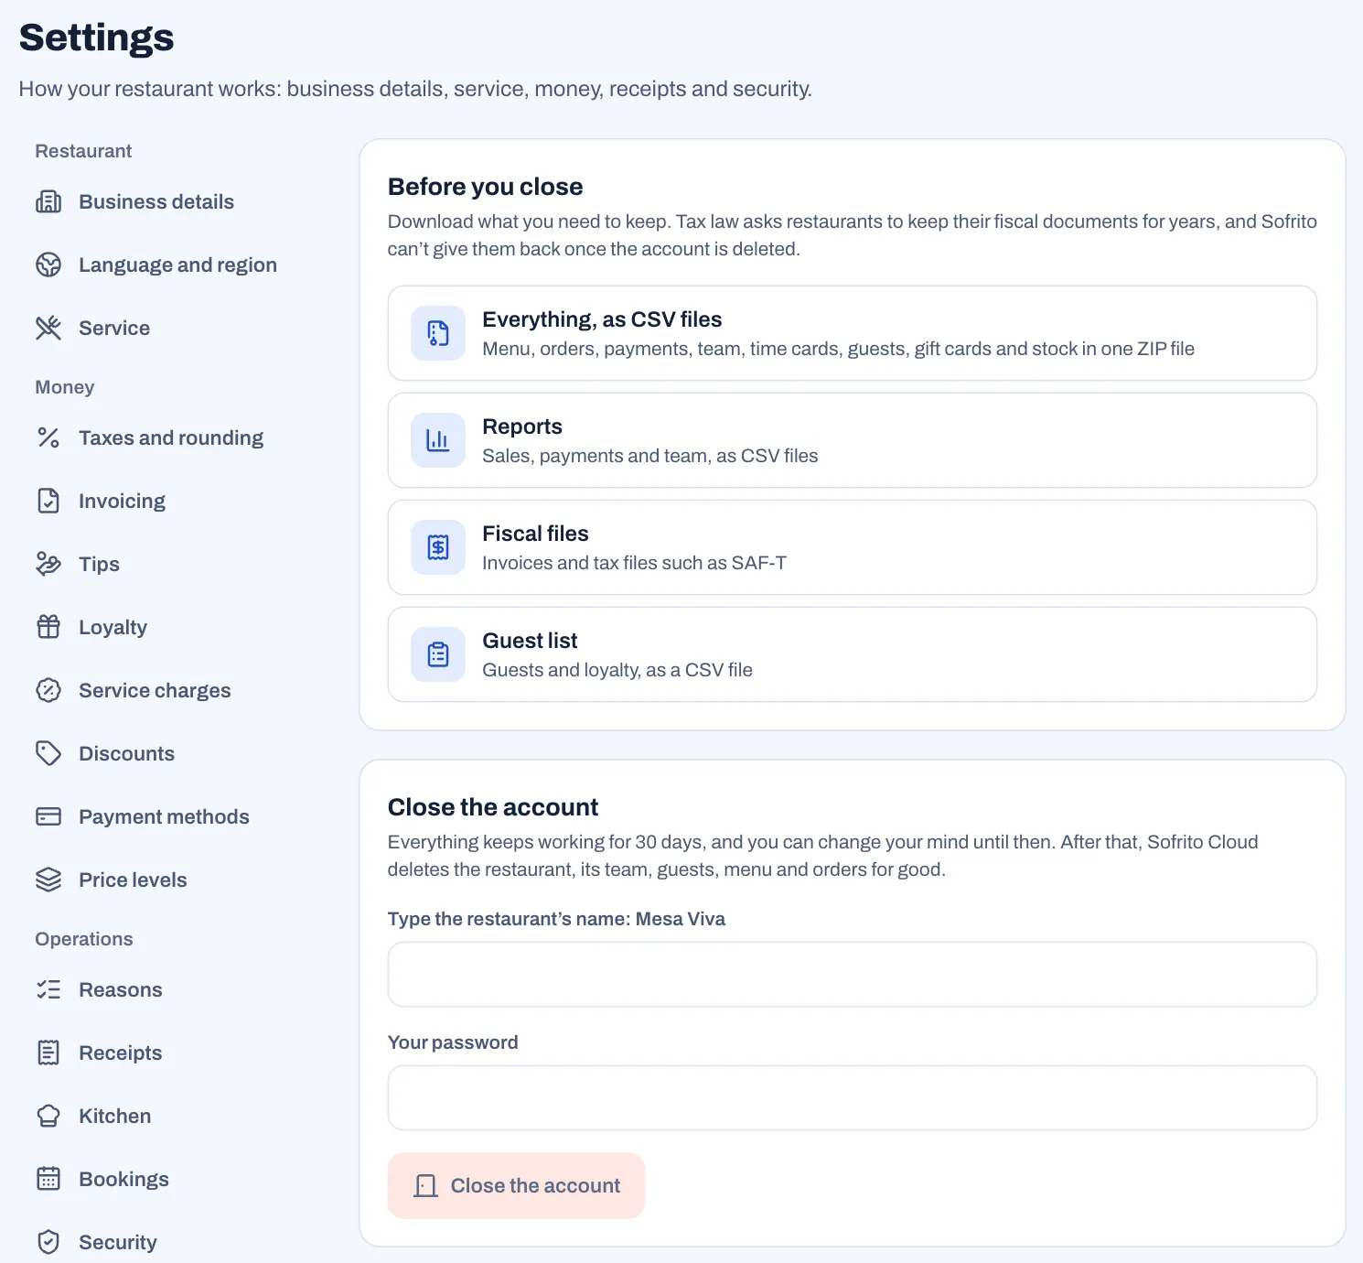Click the Close the account button

[517, 1186]
